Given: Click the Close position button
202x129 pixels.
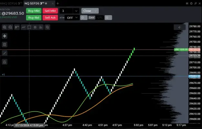Looking at the screenshot, I should [87, 11].
